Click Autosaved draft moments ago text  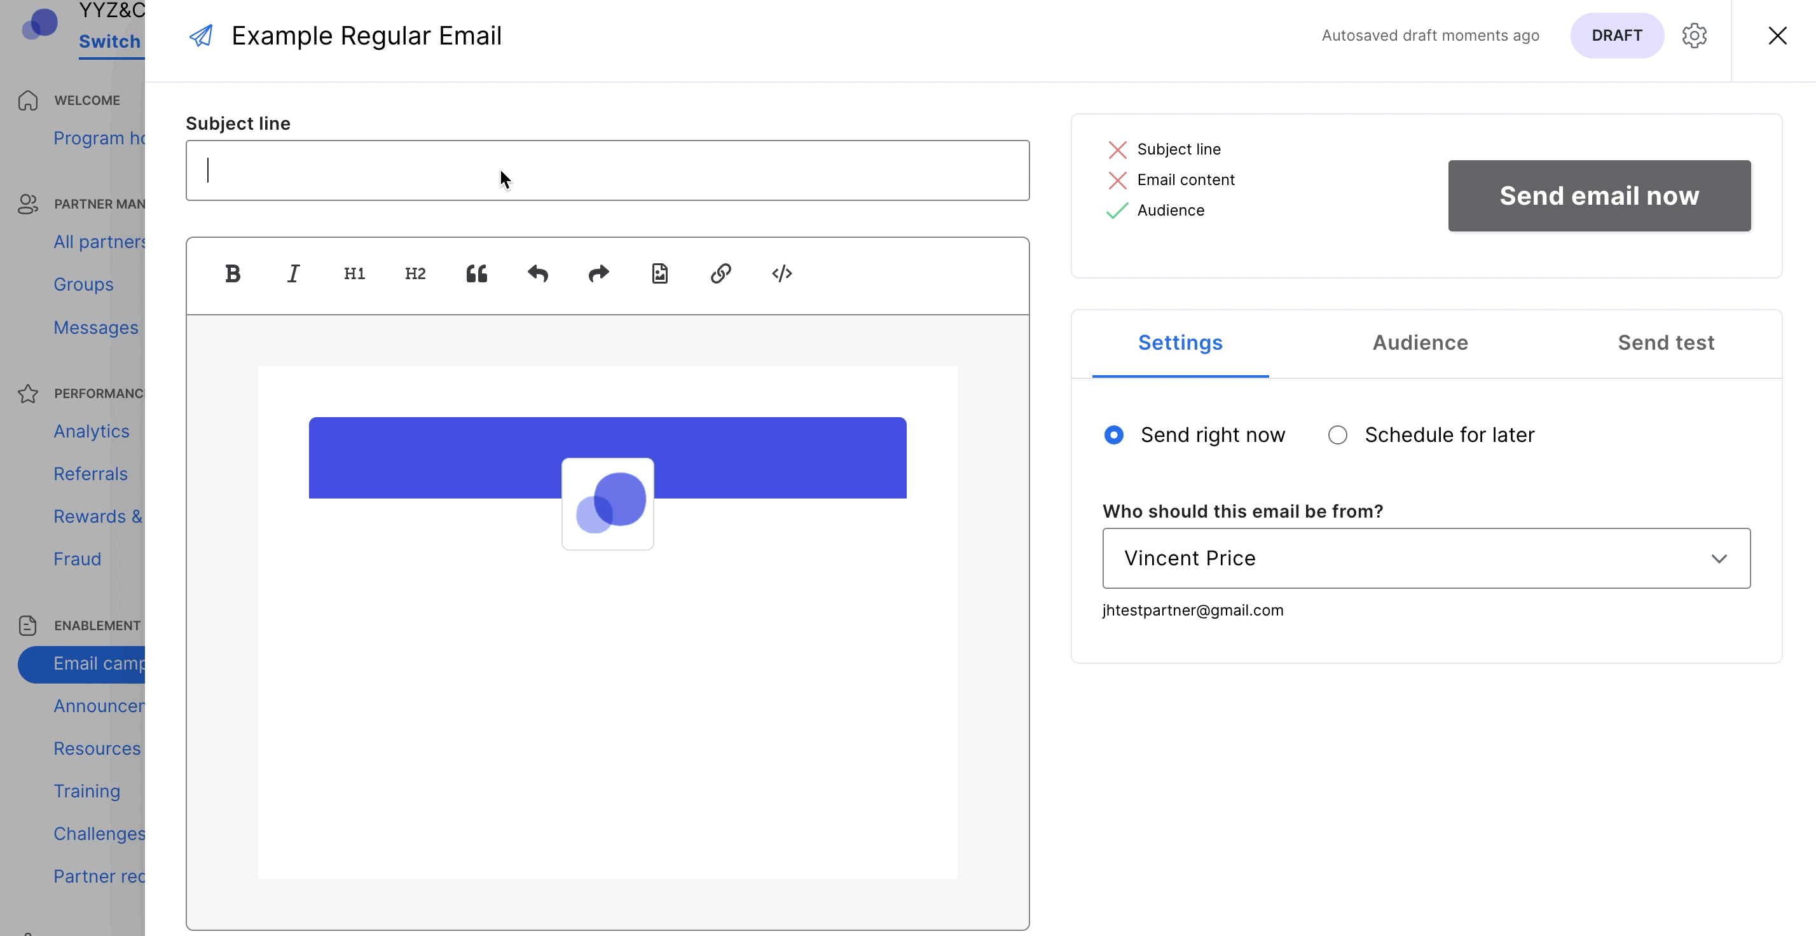(1431, 35)
